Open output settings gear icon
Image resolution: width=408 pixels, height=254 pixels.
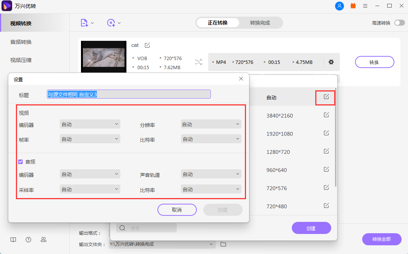coord(331,62)
